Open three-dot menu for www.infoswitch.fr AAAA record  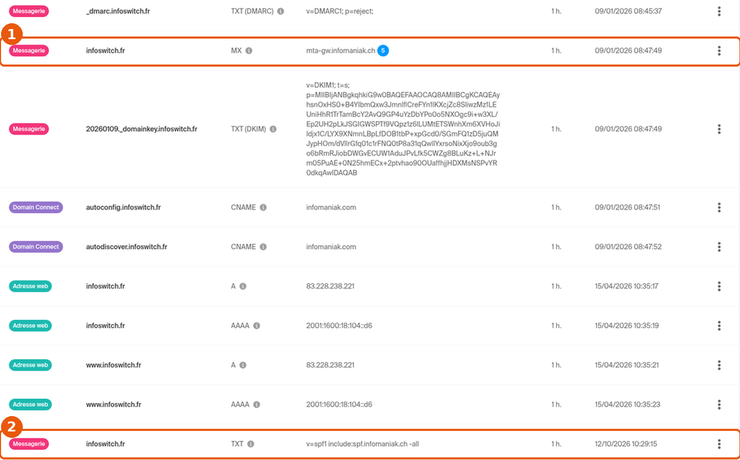pyautogui.click(x=719, y=404)
